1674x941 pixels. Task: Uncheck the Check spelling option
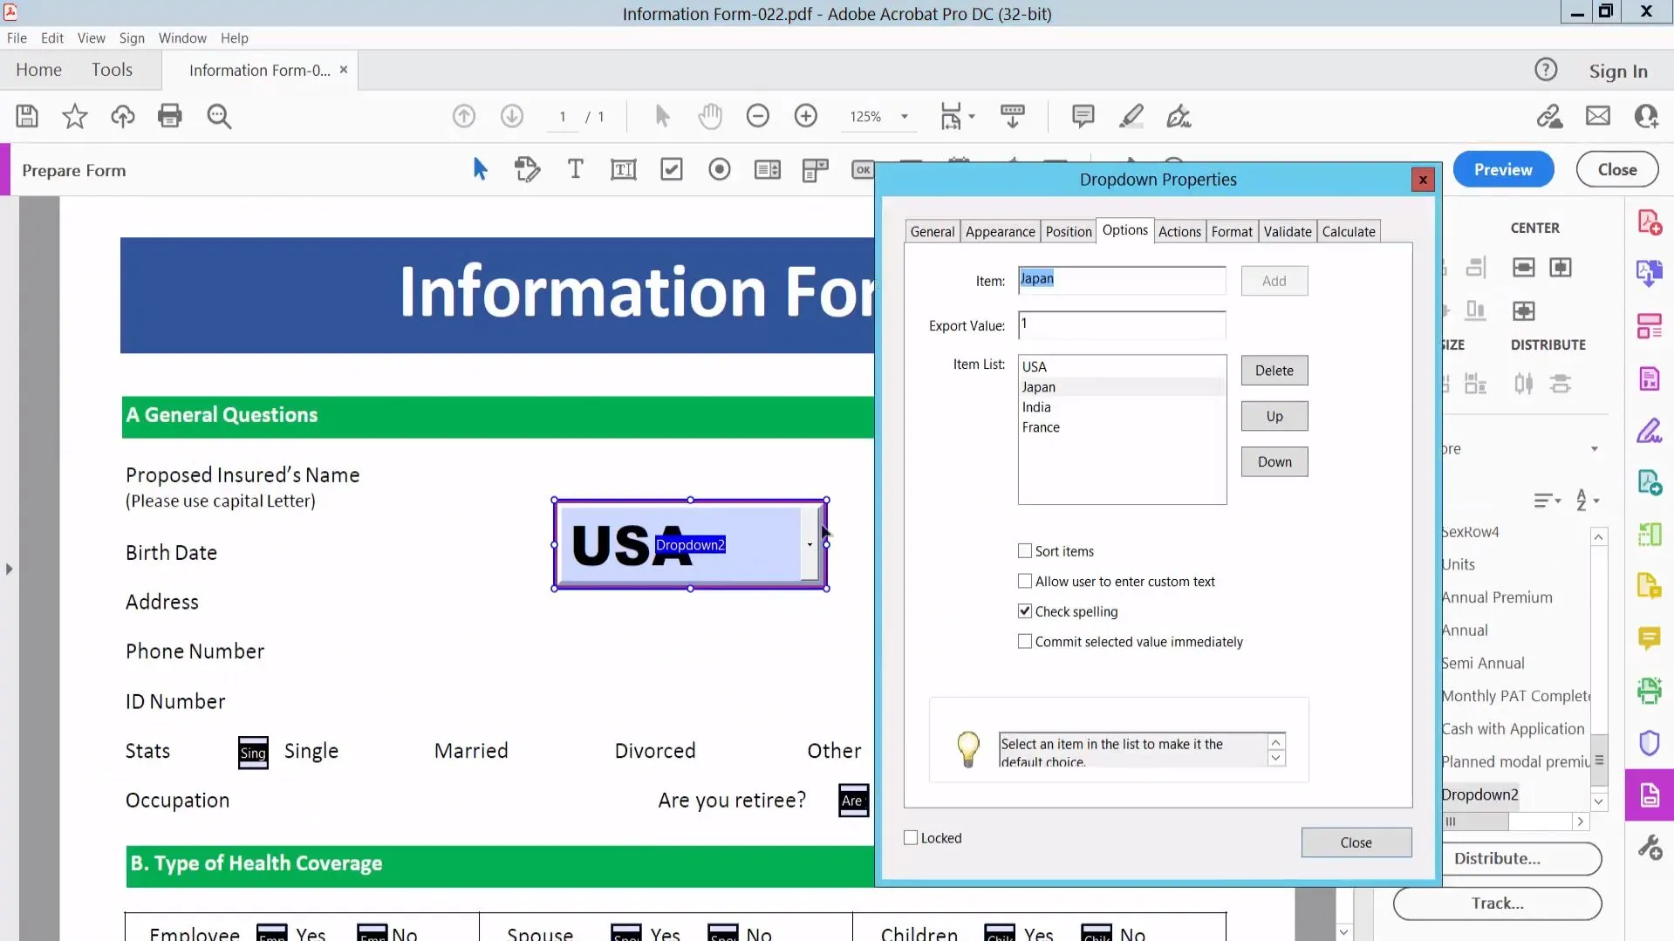click(1025, 611)
